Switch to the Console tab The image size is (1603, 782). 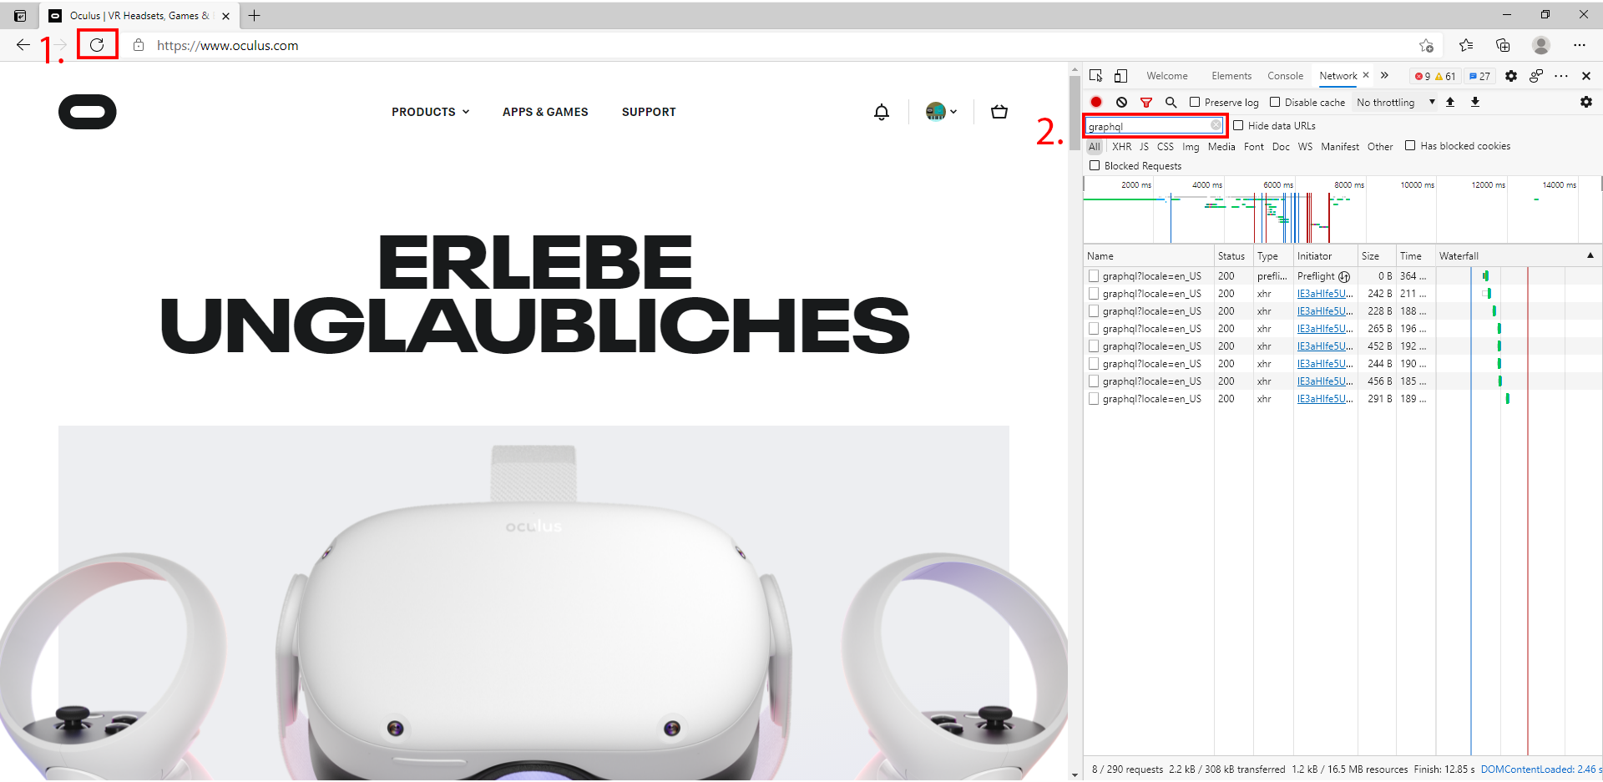1285,76
